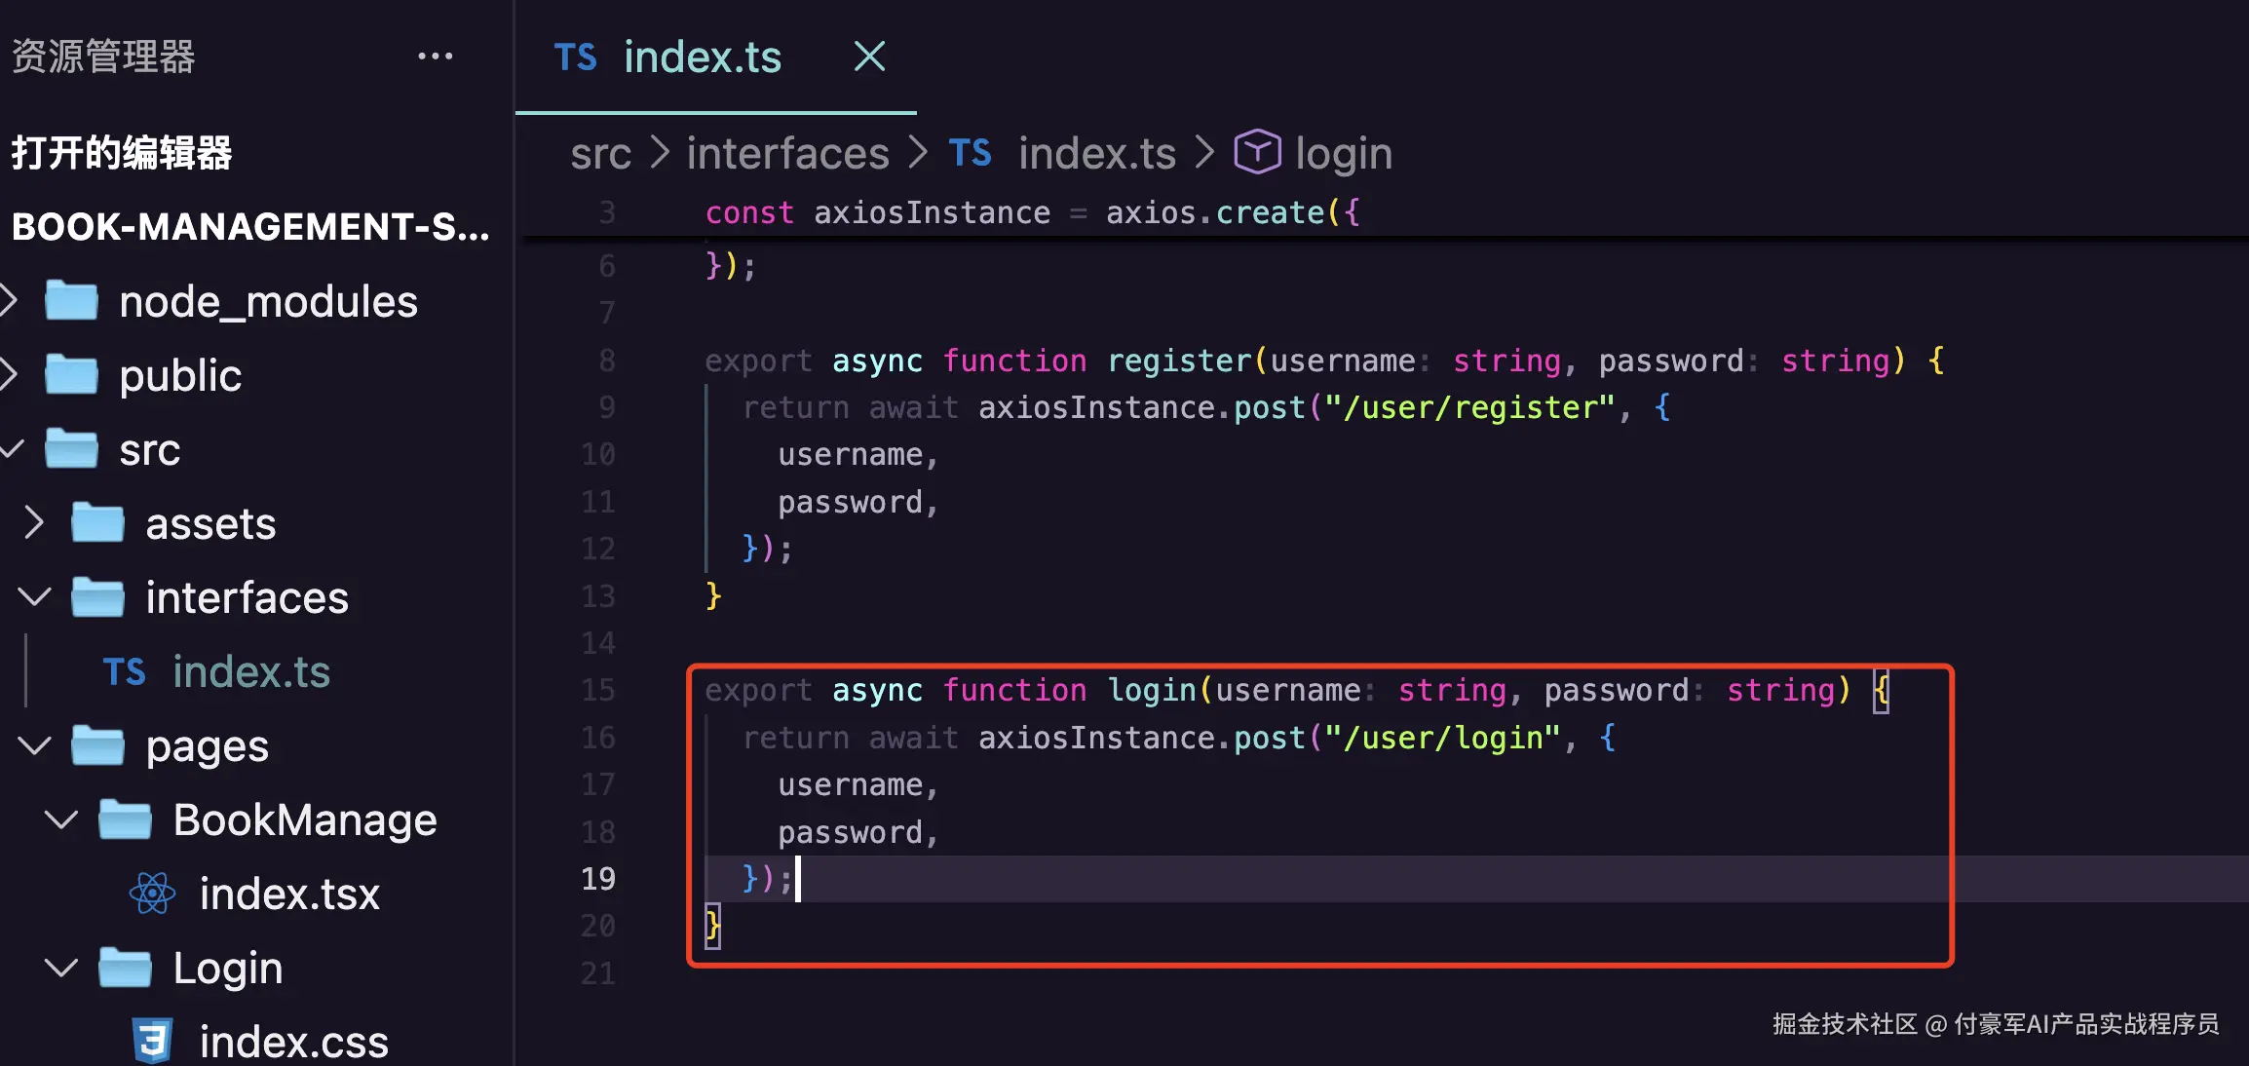Collapse the pages folder chevron

(x=35, y=746)
